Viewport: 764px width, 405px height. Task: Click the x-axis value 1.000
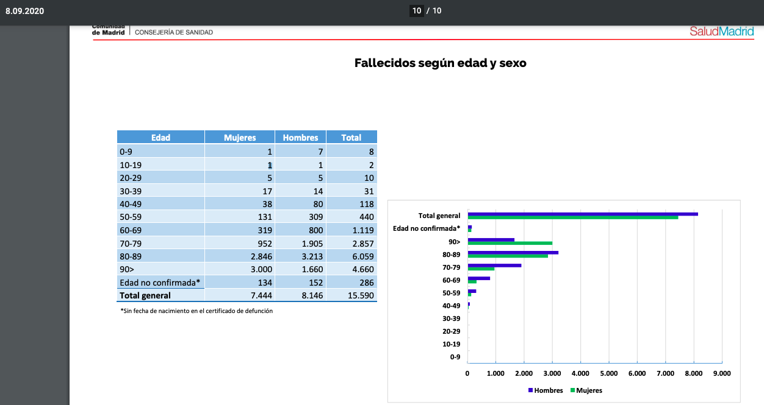[x=496, y=373]
